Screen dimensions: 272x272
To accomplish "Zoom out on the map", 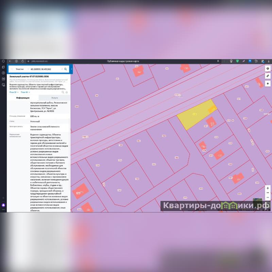I will coord(268,197).
